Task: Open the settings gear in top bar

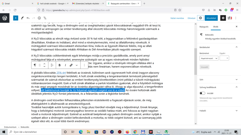Action: (223, 18)
